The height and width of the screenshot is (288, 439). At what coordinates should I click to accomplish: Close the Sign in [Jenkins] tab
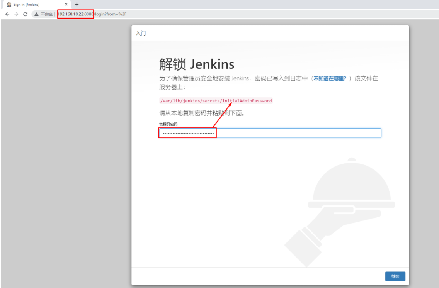click(66, 5)
